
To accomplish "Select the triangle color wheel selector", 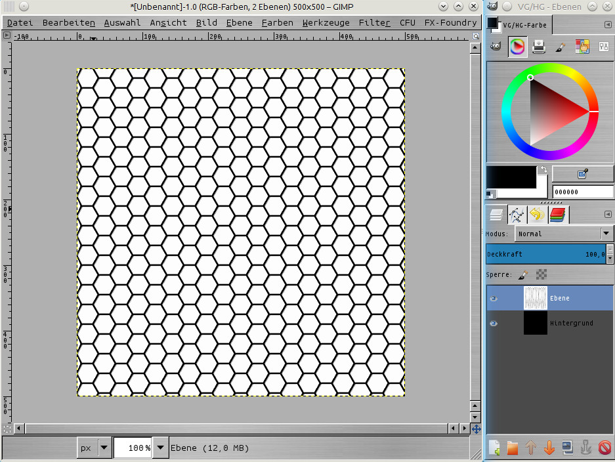I will pyautogui.click(x=517, y=47).
